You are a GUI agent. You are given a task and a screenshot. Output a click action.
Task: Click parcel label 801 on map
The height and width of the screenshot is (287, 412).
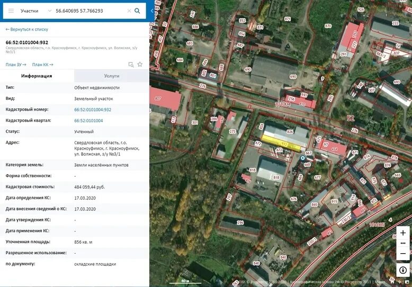click(x=213, y=76)
